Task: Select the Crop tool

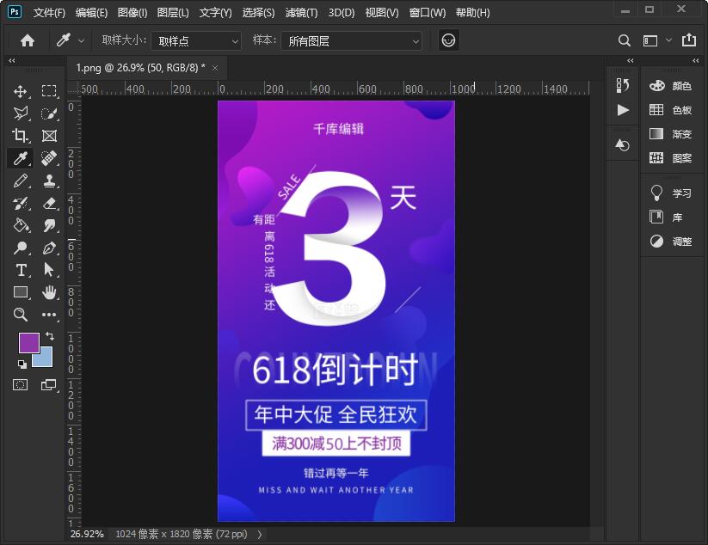Action: 21,135
